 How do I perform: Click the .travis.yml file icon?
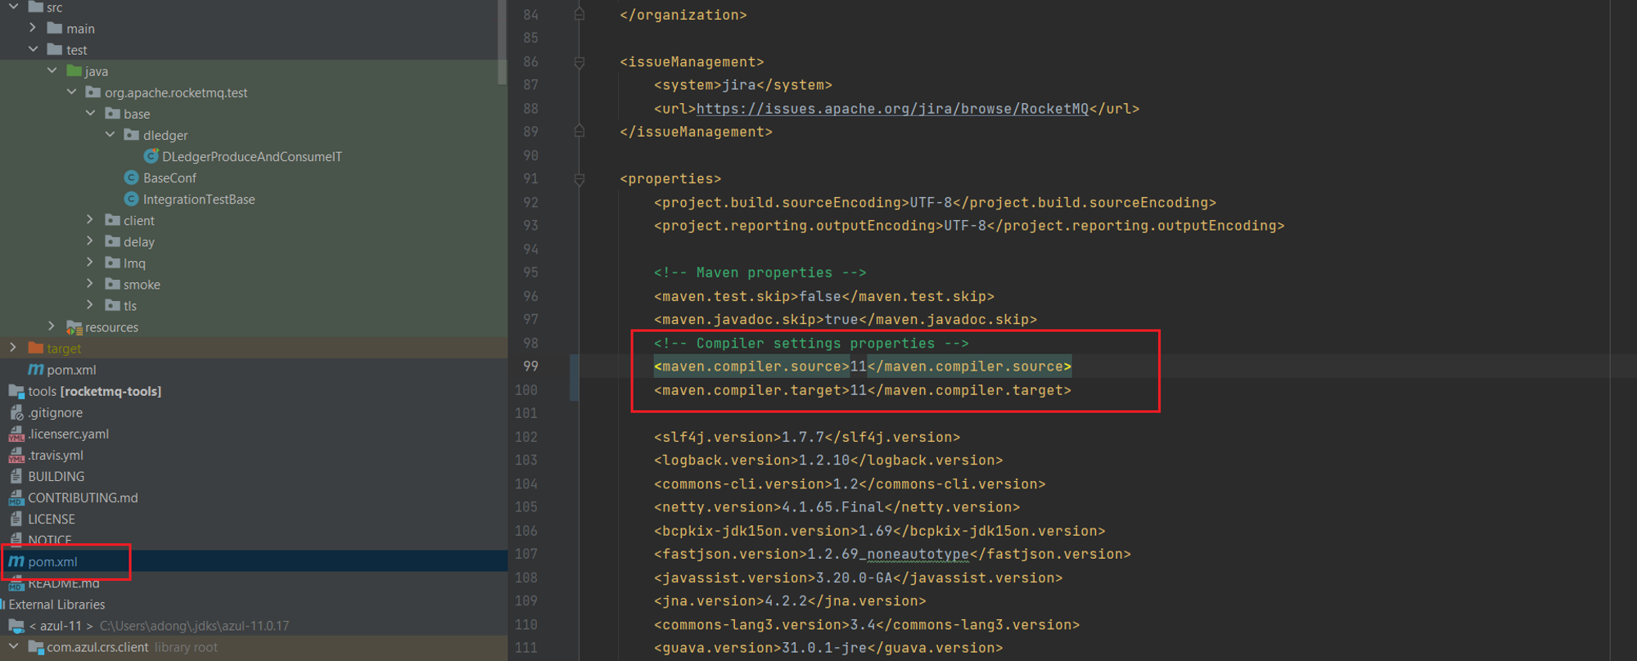tap(16, 455)
